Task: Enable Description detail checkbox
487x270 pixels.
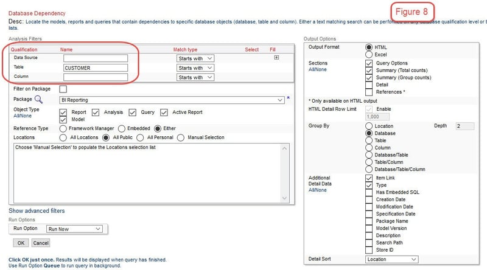Action: click(369, 235)
